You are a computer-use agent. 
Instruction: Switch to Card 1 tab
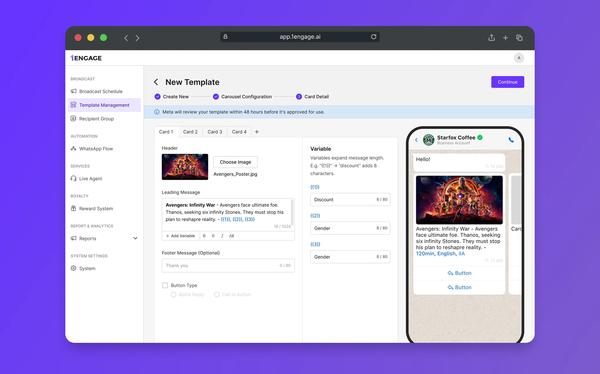[x=166, y=132]
